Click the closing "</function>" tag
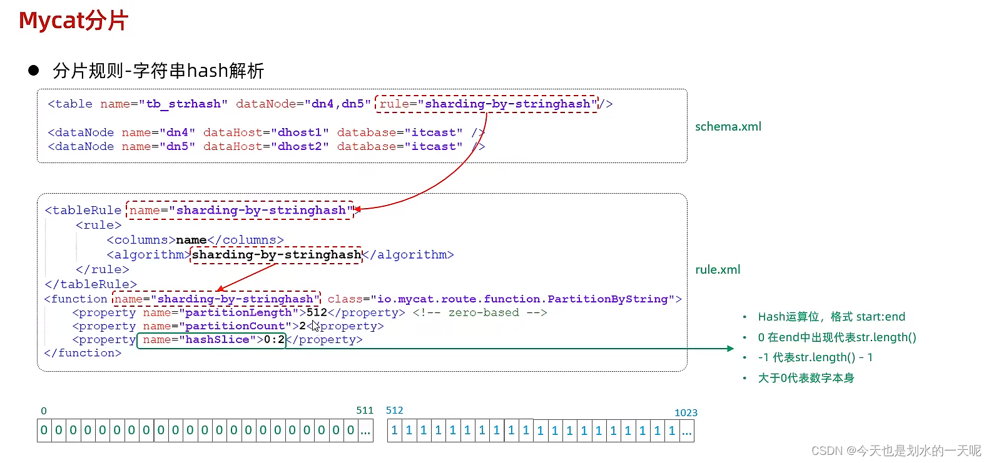Viewport: 991px width, 463px height. [83, 353]
